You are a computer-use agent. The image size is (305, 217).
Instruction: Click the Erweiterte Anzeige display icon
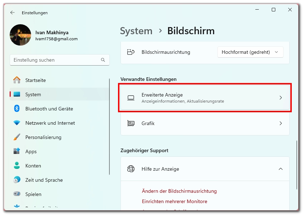tap(131, 98)
